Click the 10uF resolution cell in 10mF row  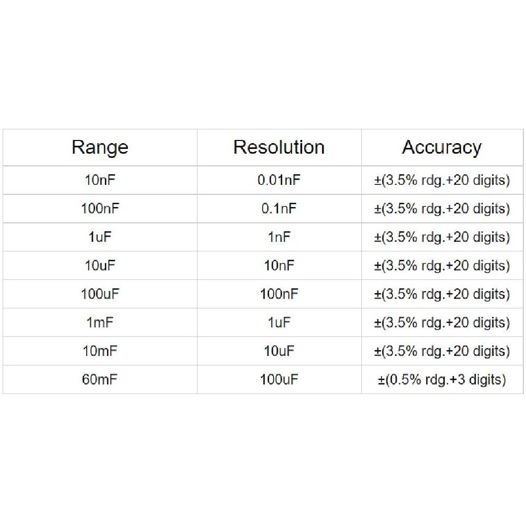(279, 351)
